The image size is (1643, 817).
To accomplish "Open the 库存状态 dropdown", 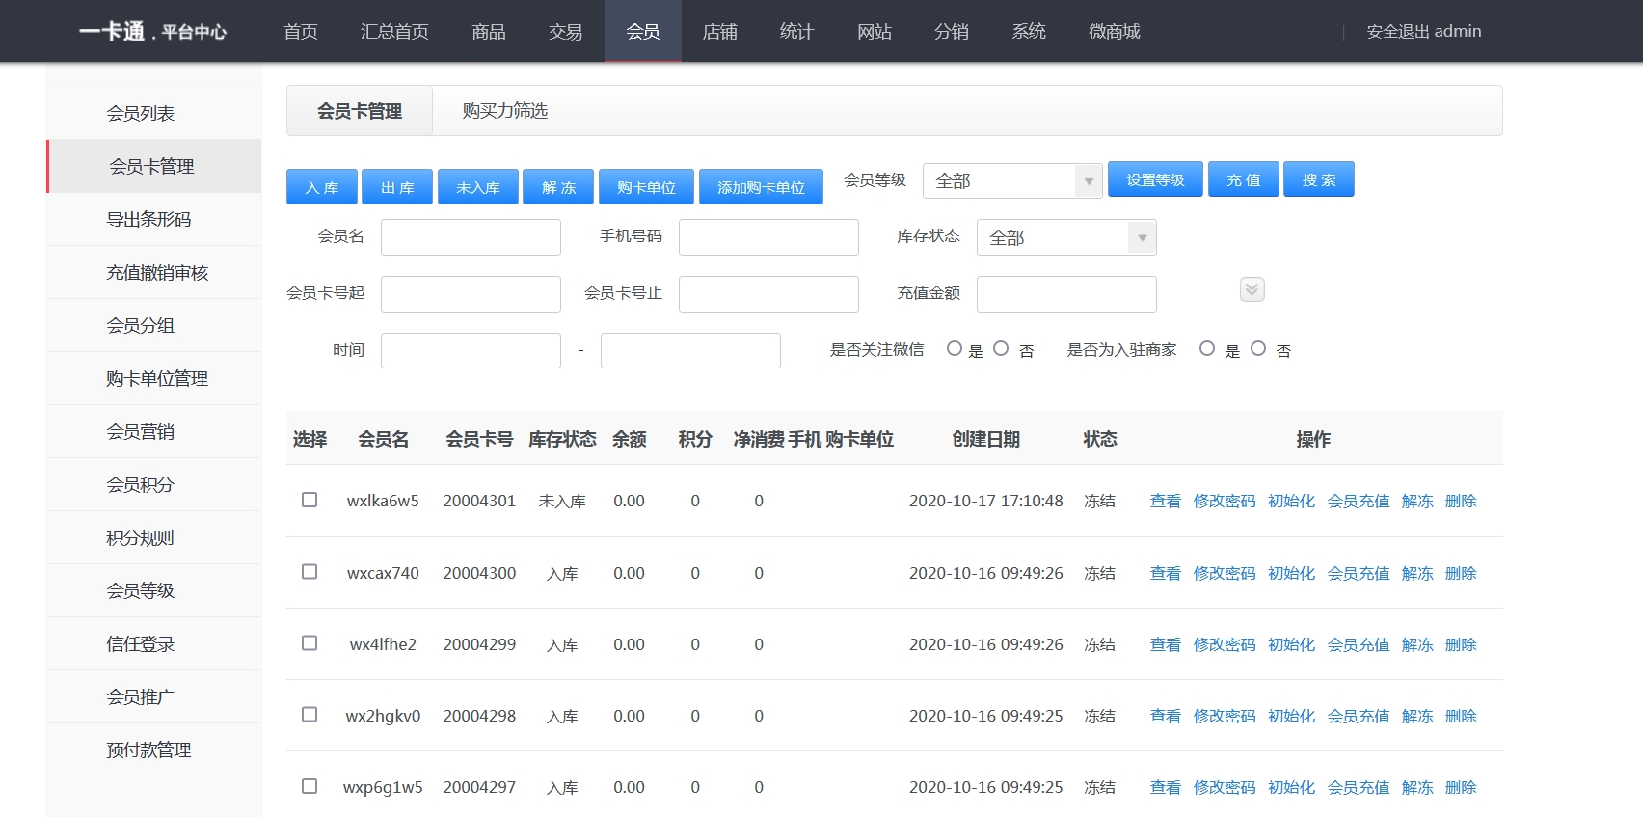I will [x=1066, y=237].
